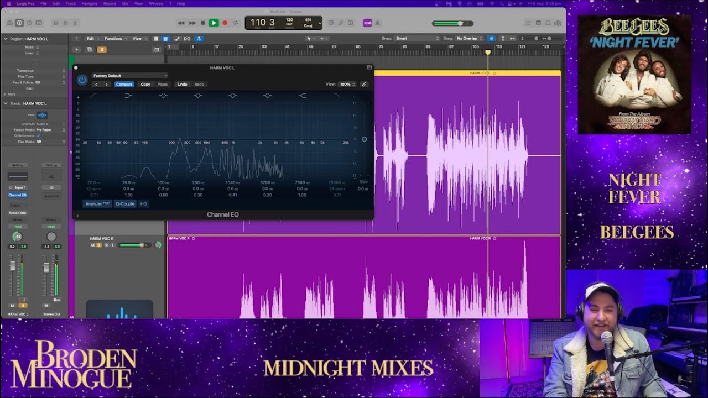Click the red Record button
This screenshot has width=708, height=398.
(x=225, y=23)
